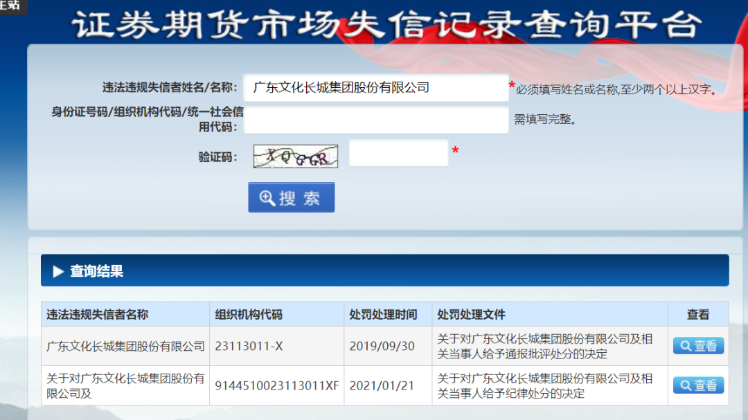Click first row name 广东文化长城集团股份有限公司
748x420 pixels.
tap(125, 346)
